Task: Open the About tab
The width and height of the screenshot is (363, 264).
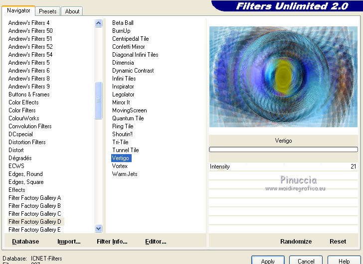Action: 72,11
